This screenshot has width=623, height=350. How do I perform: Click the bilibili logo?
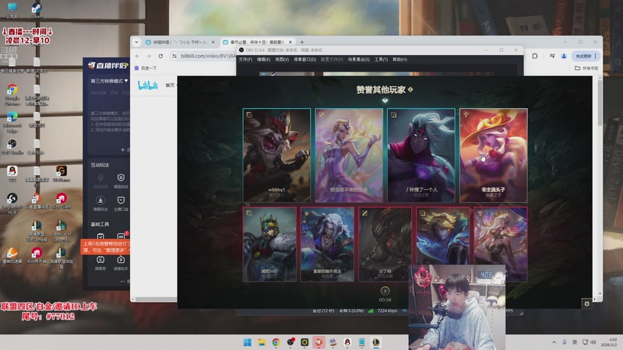tap(148, 86)
